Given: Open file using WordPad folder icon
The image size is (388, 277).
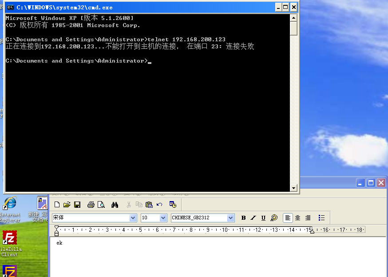Looking at the screenshot, I should tap(67, 205).
